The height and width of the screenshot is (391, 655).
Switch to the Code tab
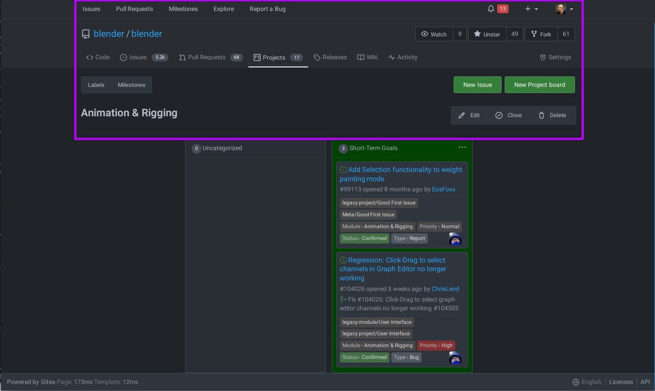[98, 57]
